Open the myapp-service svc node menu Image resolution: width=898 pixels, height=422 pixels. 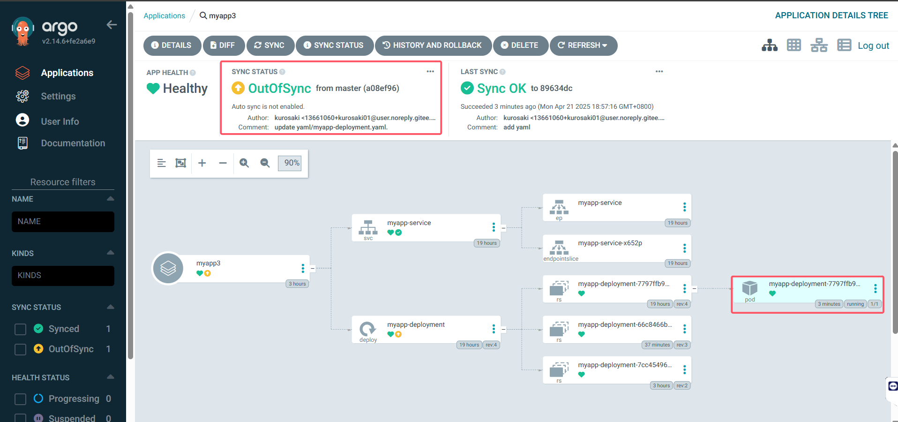coord(494,227)
